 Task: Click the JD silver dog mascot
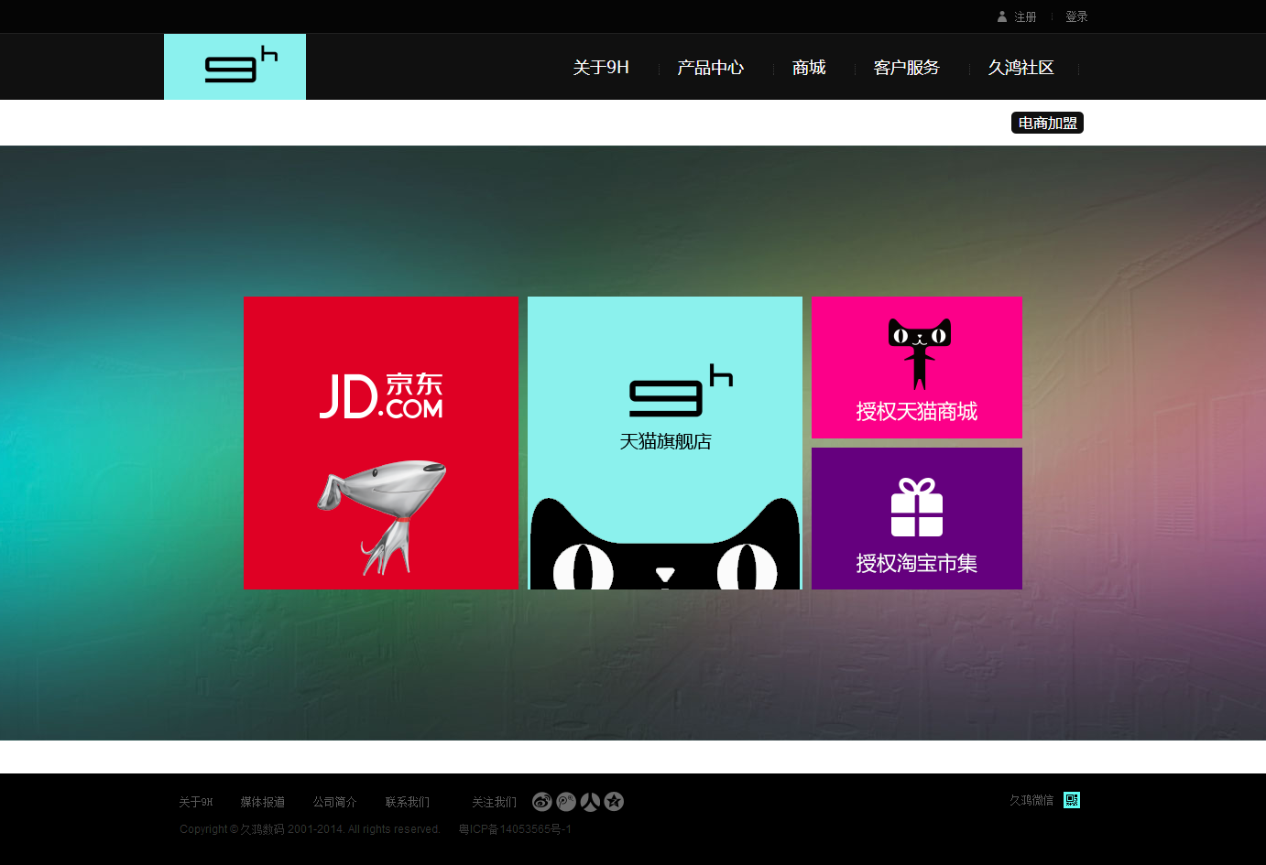point(382,517)
